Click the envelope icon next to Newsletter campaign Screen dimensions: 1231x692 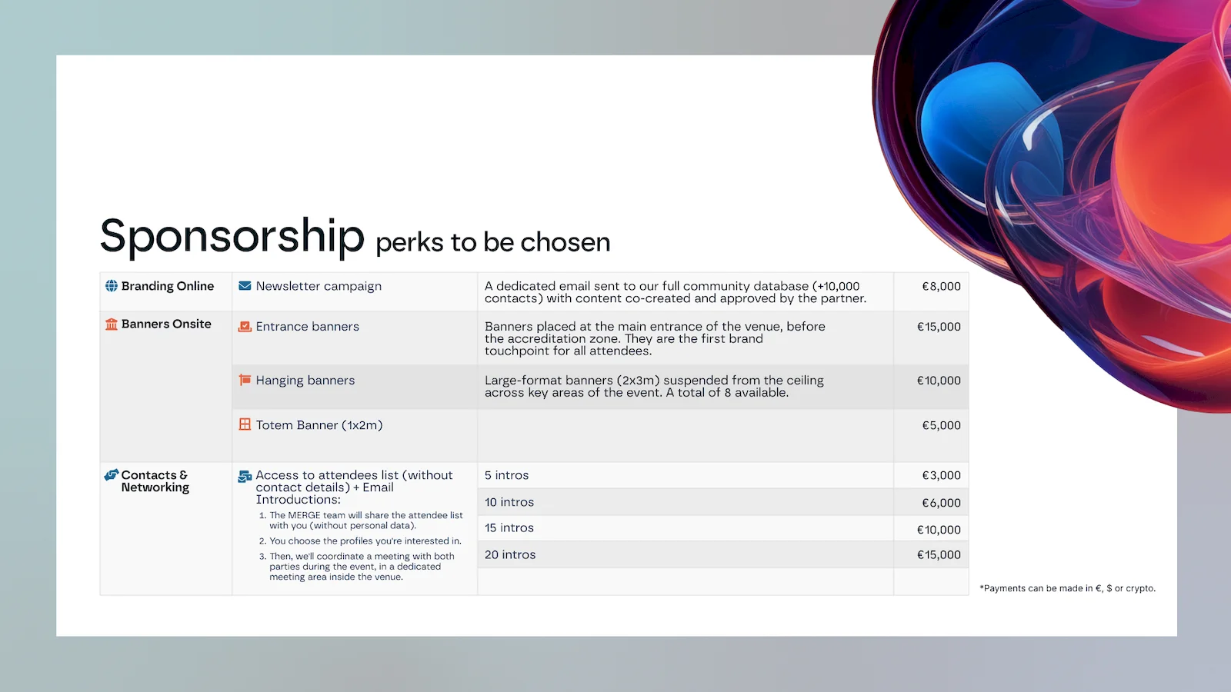pyautogui.click(x=245, y=286)
